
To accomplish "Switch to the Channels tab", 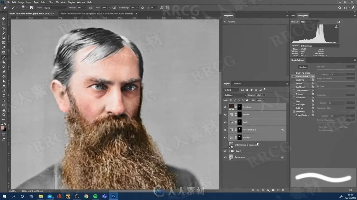I will coord(237,84).
